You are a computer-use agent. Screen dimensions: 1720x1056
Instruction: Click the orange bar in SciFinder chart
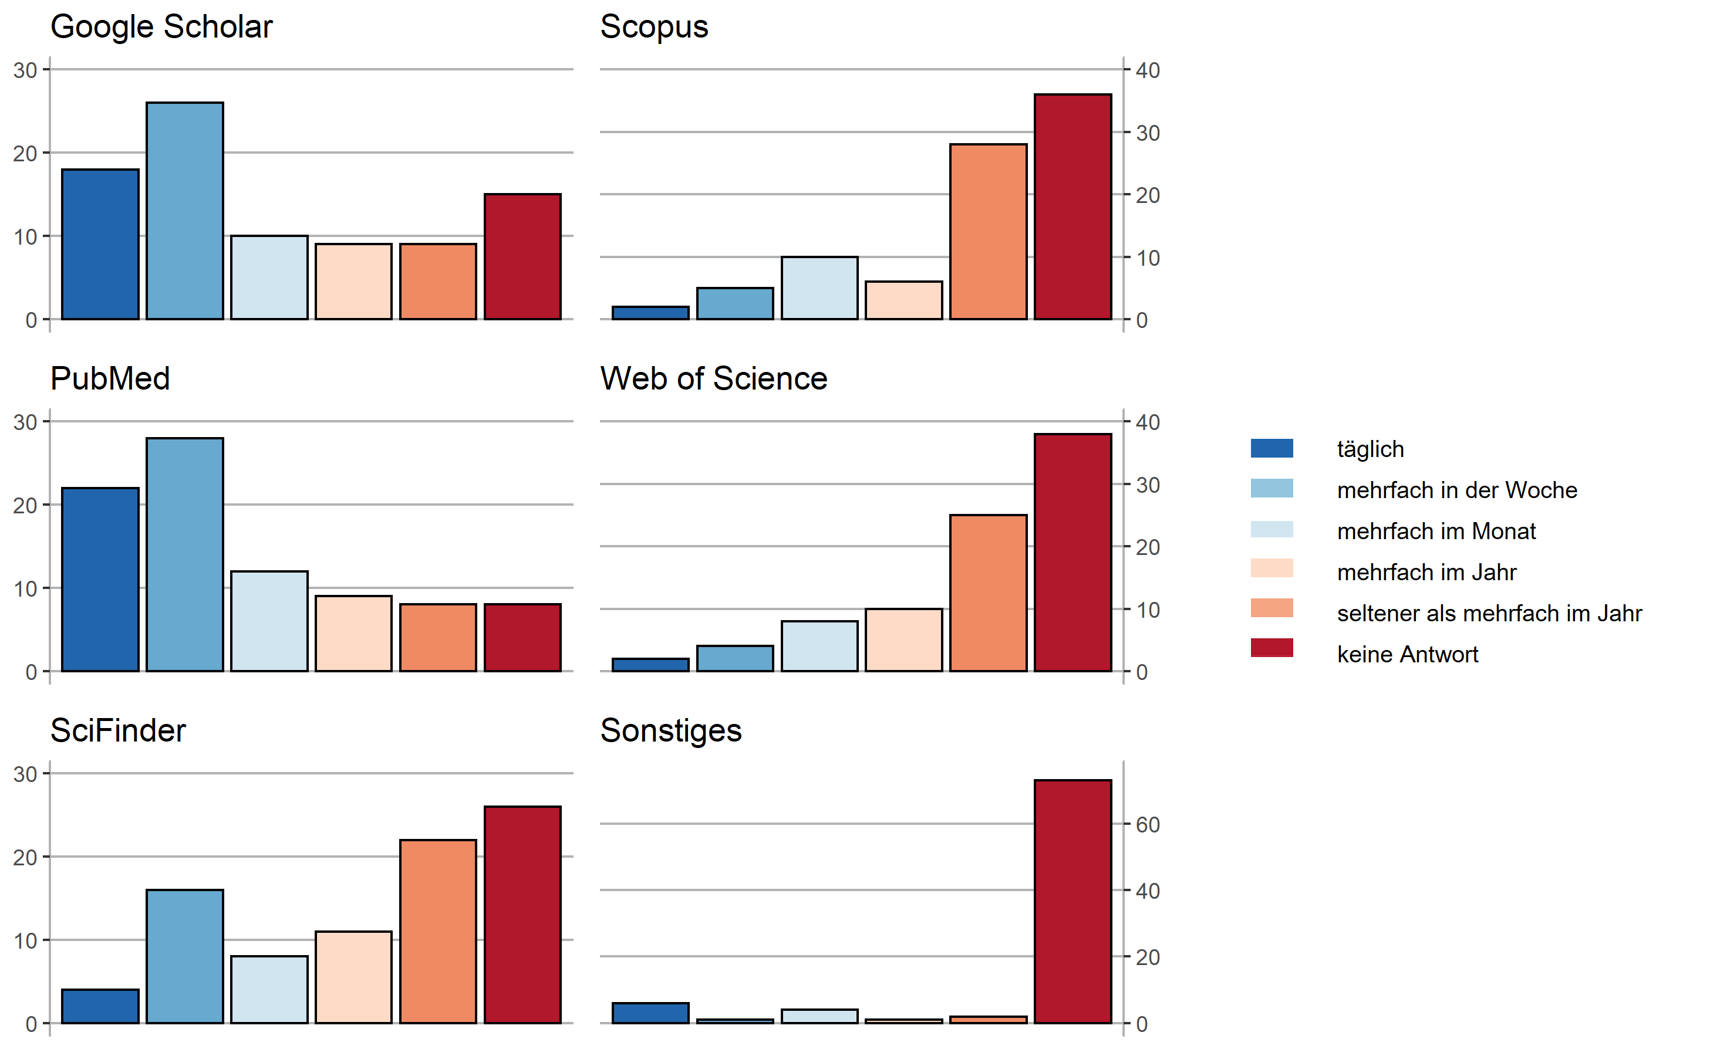tap(438, 932)
